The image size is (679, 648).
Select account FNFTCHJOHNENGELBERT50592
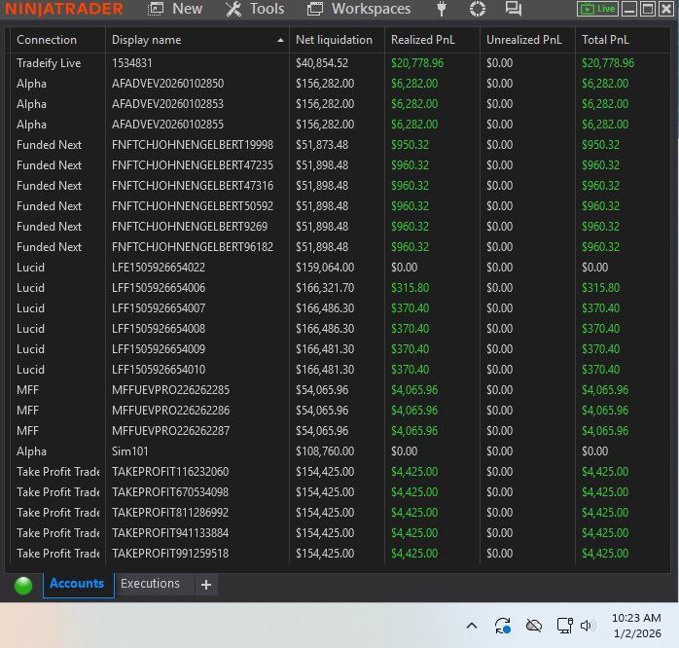[x=193, y=205]
